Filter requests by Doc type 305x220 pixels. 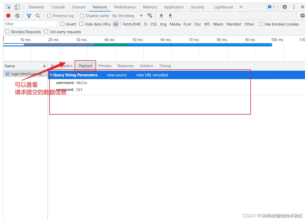pyautogui.click(x=198, y=24)
